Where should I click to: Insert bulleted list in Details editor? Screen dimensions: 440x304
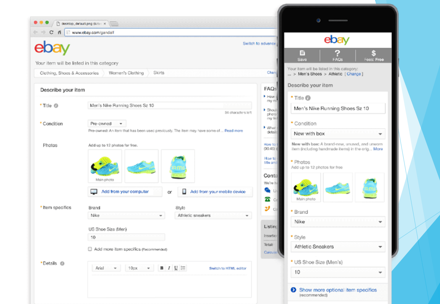tap(183, 268)
